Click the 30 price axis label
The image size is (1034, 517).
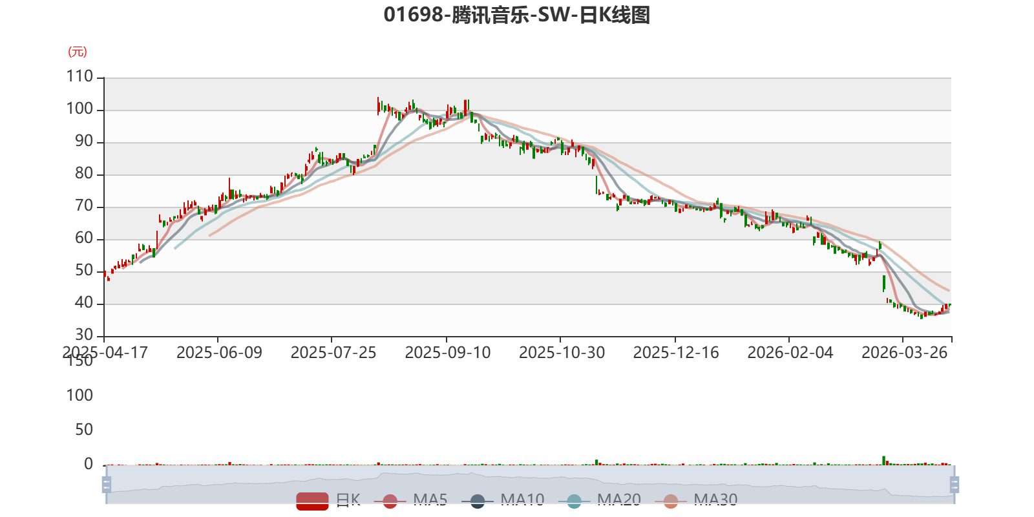point(84,335)
